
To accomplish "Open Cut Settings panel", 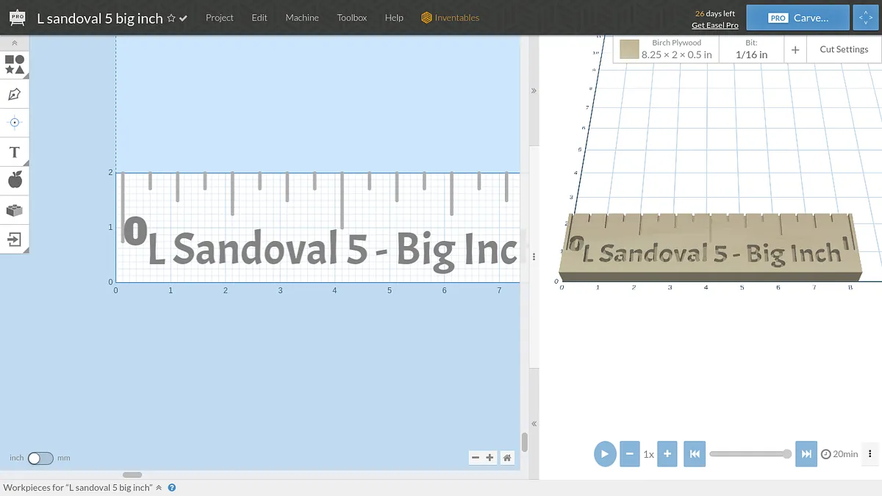I will pyautogui.click(x=844, y=49).
